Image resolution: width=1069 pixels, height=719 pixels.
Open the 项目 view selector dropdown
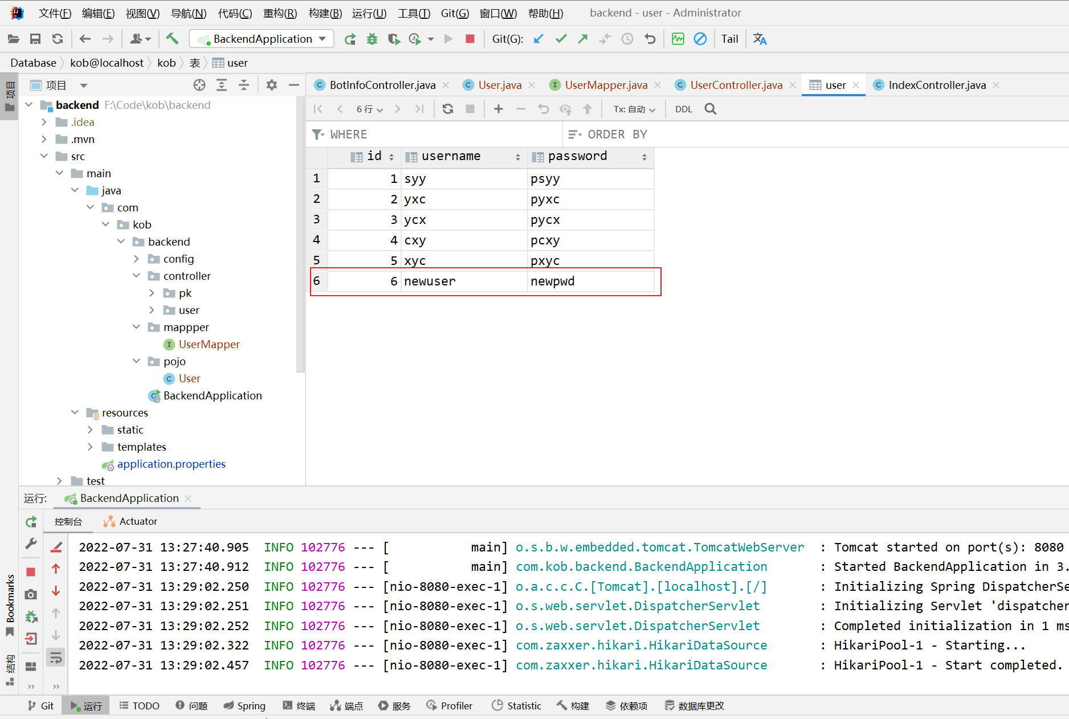[84, 85]
